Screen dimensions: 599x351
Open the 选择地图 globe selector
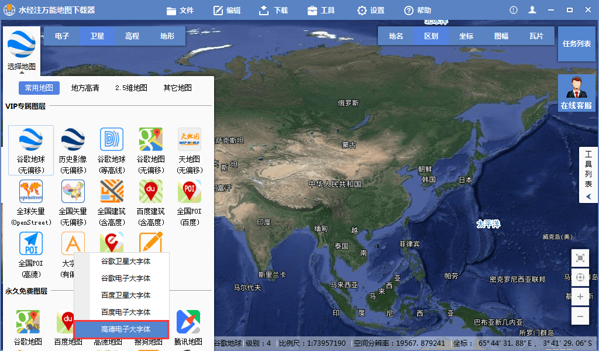click(x=22, y=50)
